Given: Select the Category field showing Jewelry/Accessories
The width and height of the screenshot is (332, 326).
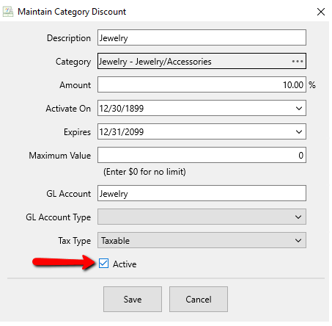Looking at the screenshot, I should tap(202, 61).
